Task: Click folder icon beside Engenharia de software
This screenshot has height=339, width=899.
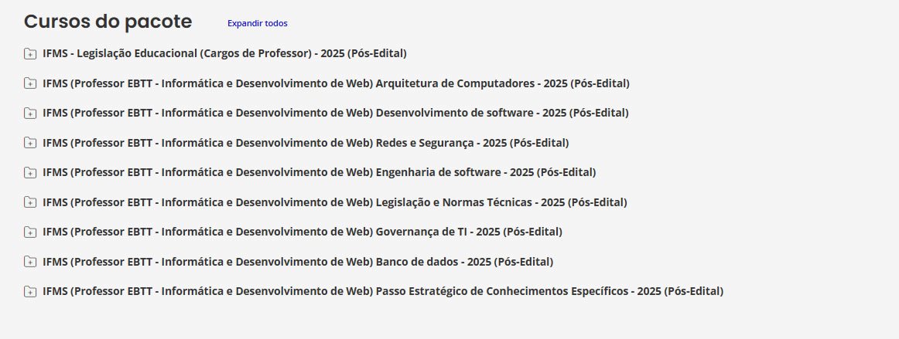Action: pos(30,172)
